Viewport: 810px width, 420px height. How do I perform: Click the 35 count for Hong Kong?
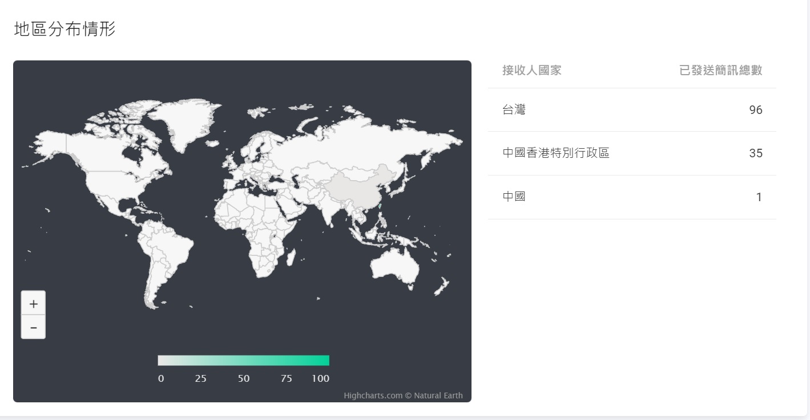(755, 153)
